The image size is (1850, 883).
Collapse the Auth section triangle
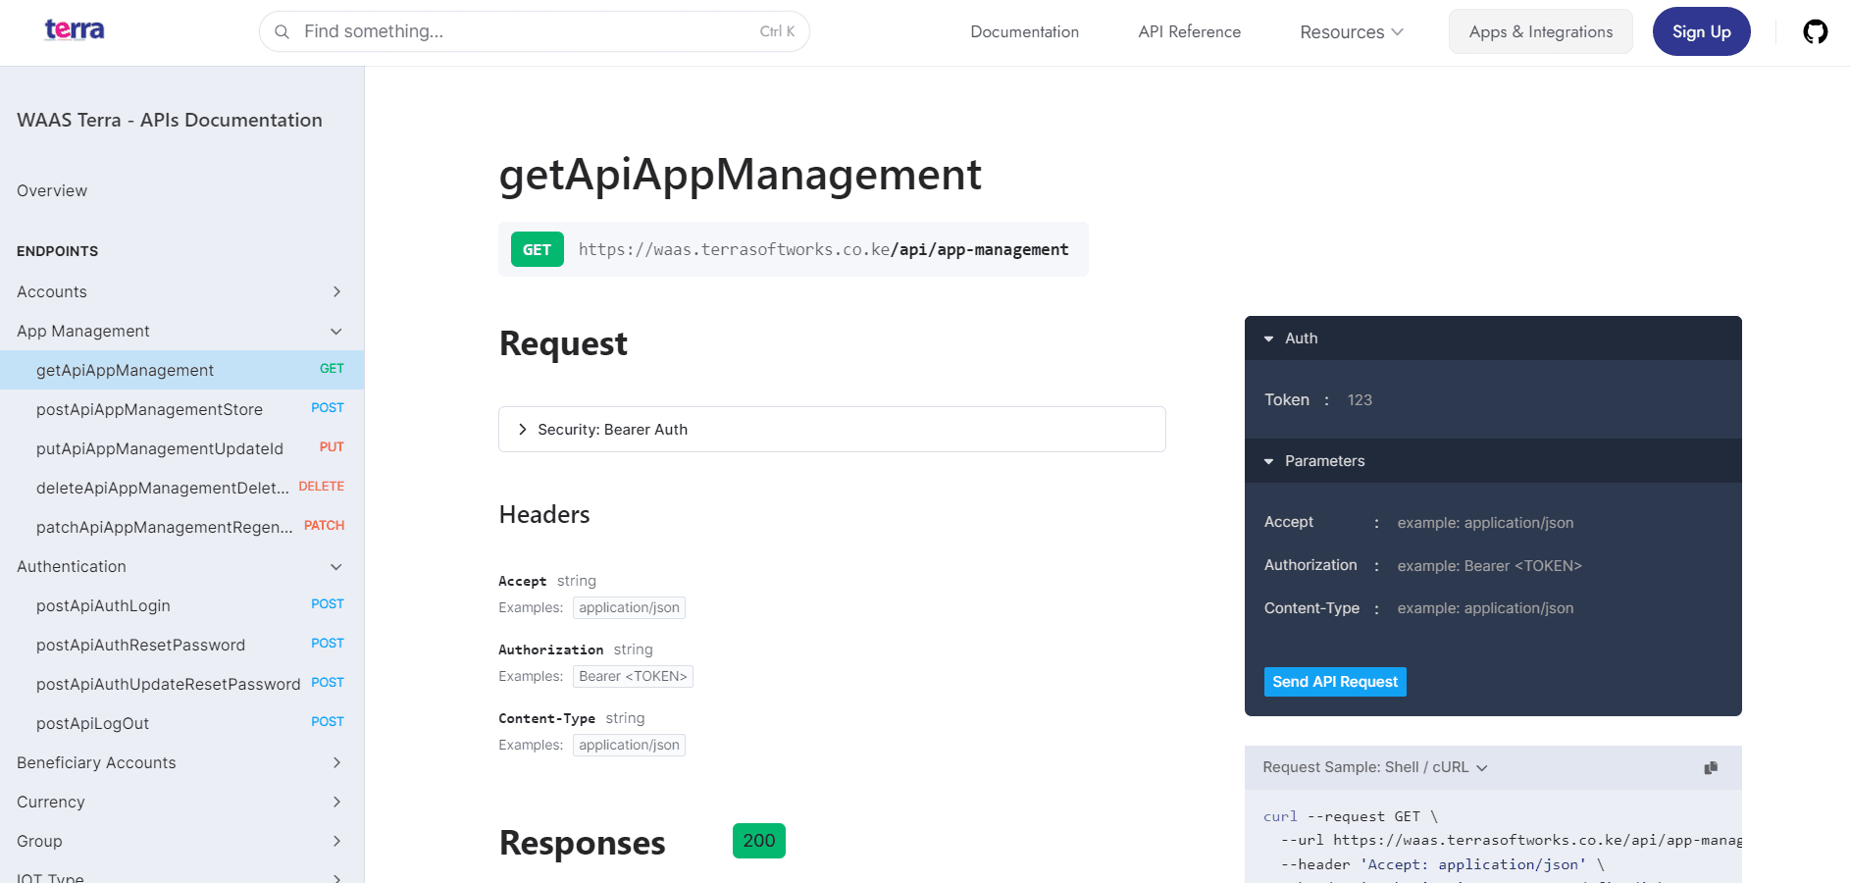click(1268, 338)
